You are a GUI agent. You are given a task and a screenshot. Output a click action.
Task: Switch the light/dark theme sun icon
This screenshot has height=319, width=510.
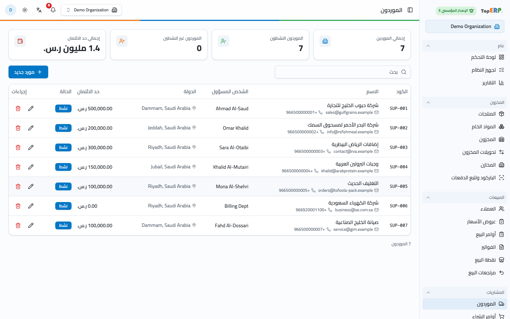point(25,10)
